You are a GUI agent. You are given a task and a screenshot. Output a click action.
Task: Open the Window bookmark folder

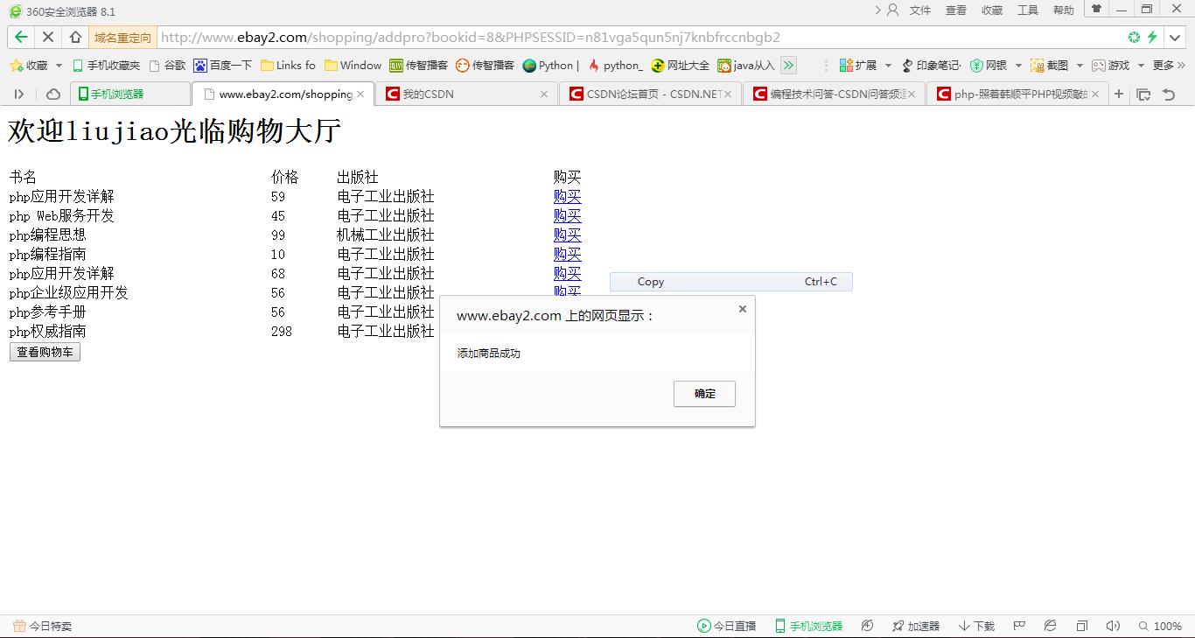point(353,66)
